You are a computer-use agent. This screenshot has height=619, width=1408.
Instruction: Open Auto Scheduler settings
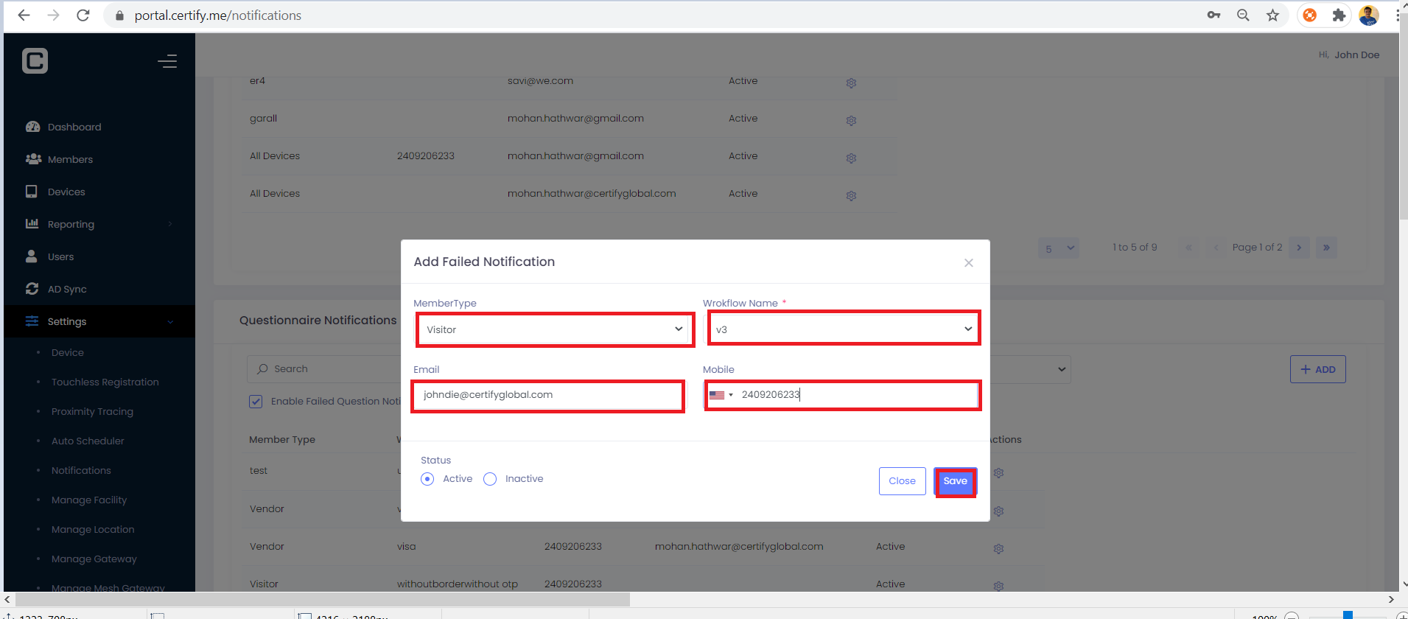[88, 441]
